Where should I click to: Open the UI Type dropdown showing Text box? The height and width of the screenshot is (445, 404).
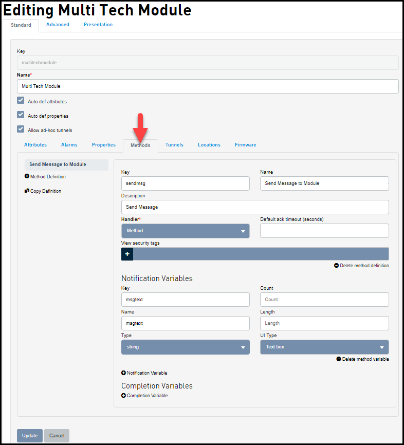click(324, 347)
